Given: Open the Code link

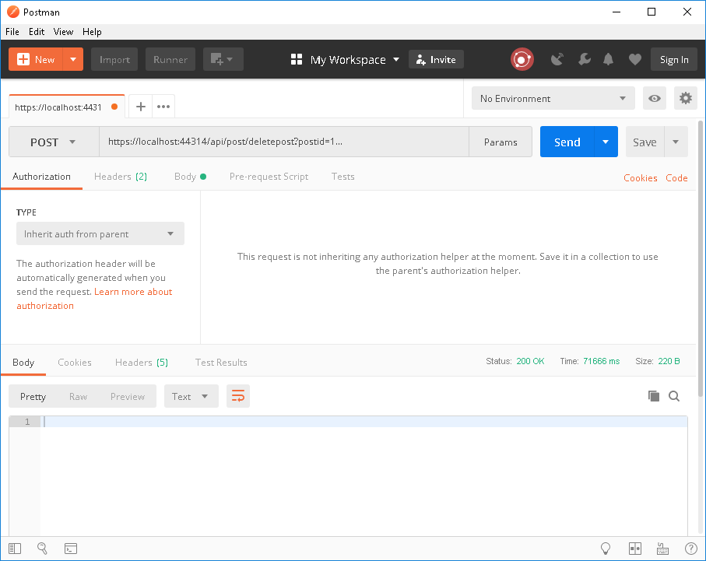Looking at the screenshot, I should click(x=676, y=178).
